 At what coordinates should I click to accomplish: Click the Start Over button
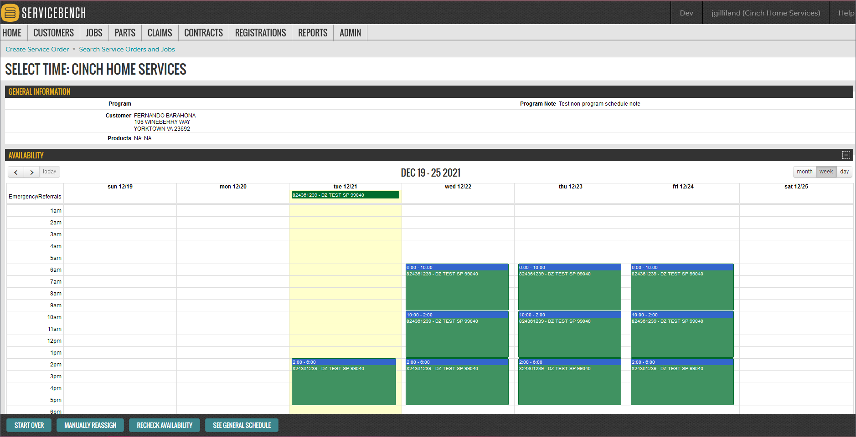pos(29,425)
